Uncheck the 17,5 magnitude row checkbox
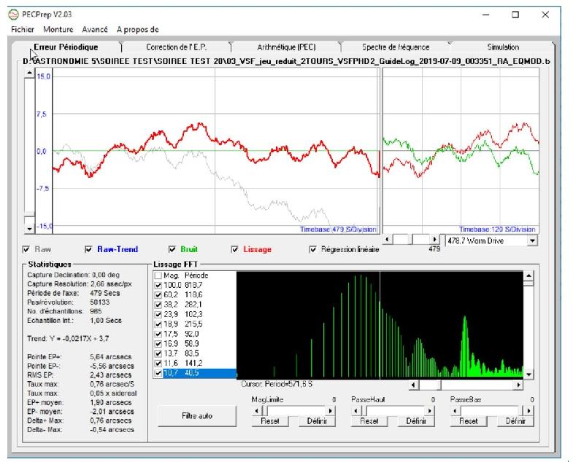Viewport: 584px width, 462px height. 158,334
